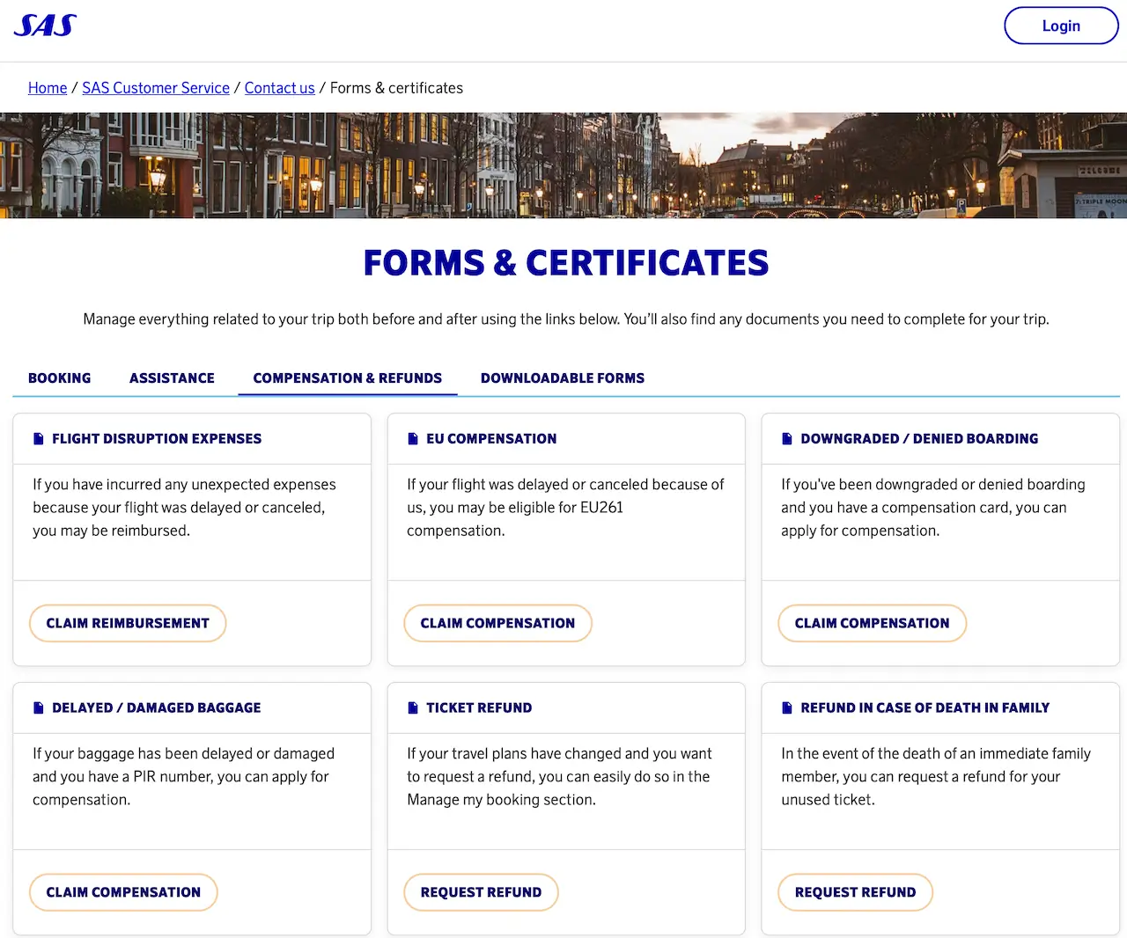Click Claim Reimbursement for flight disruption expenses

pos(128,623)
